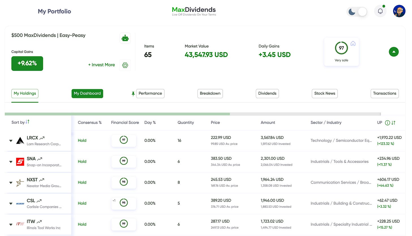Open the Performance tab
412x236 pixels.
[150, 93]
